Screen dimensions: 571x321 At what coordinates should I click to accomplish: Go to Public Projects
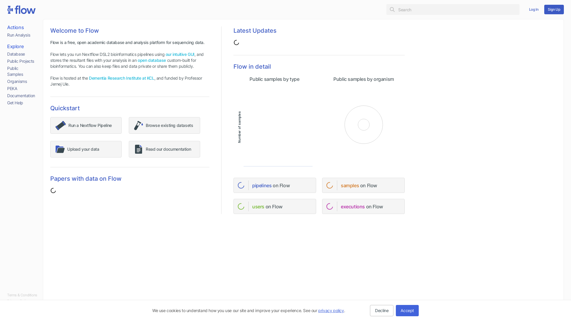tap(21, 61)
